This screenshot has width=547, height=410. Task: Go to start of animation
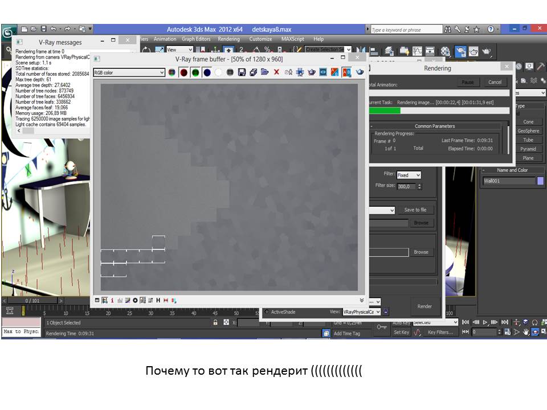click(x=466, y=322)
